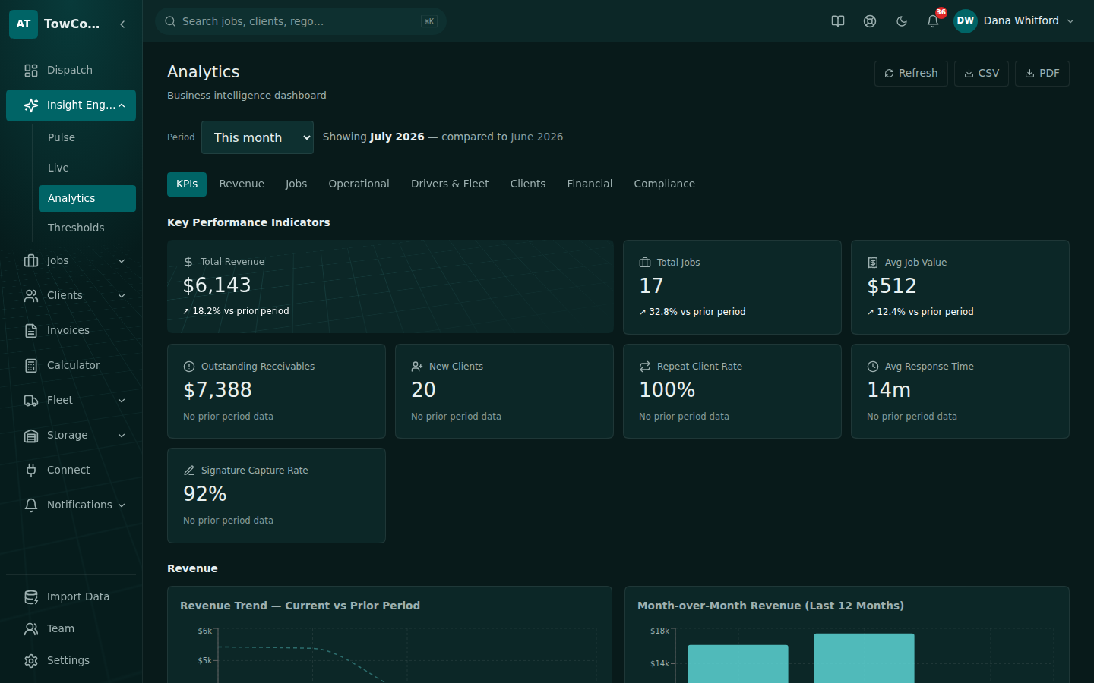The height and width of the screenshot is (683, 1094).
Task: Click the Total Jobs 17 card
Action: click(x=732, y=287)
